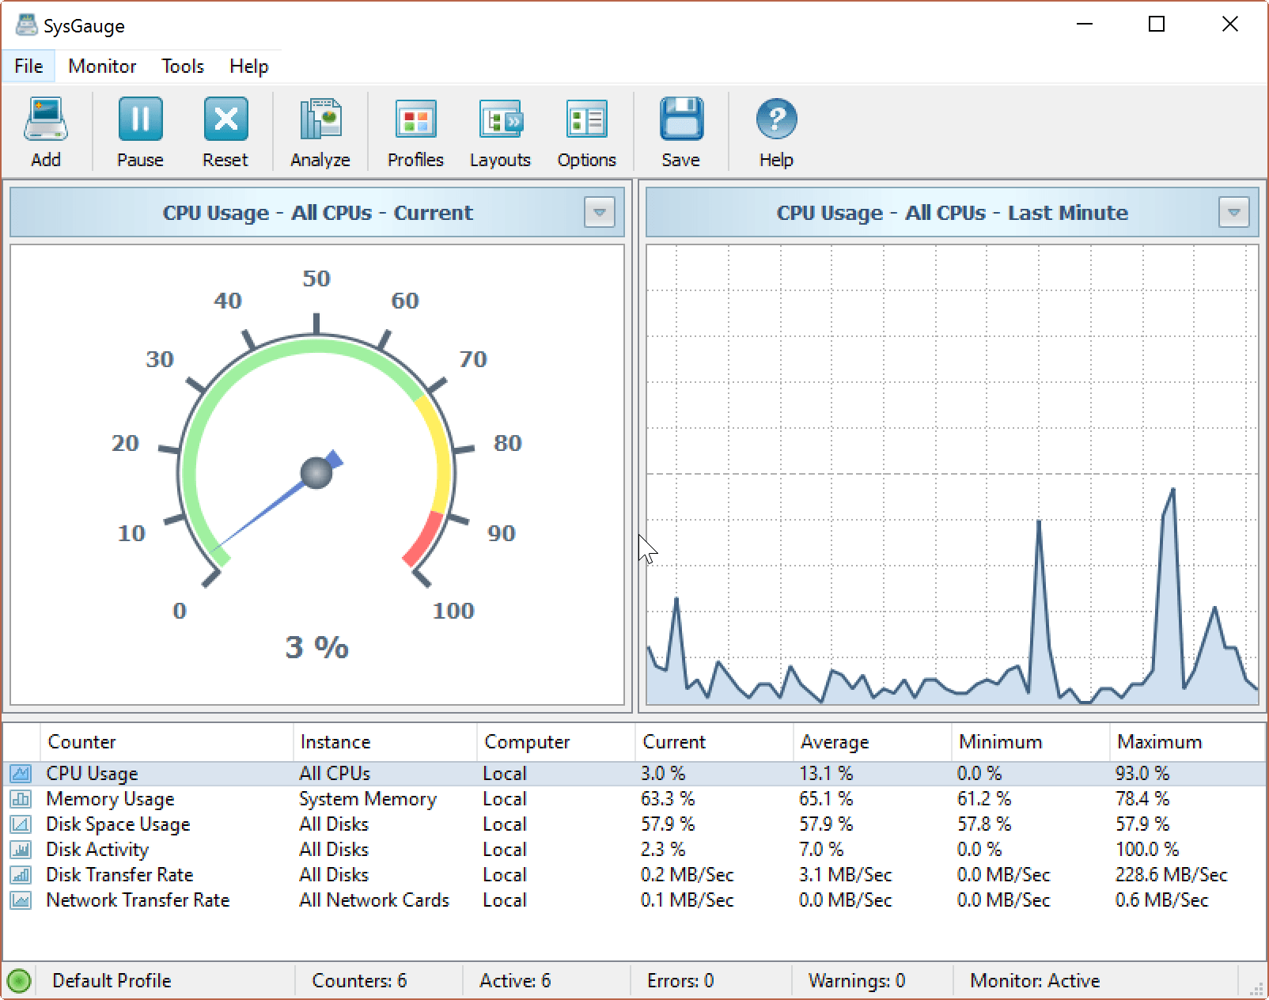Sort by the Counter column header

pos(82,742)
